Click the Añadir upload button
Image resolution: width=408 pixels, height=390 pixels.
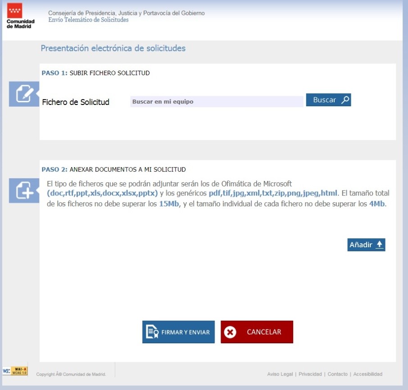[366, 245]
